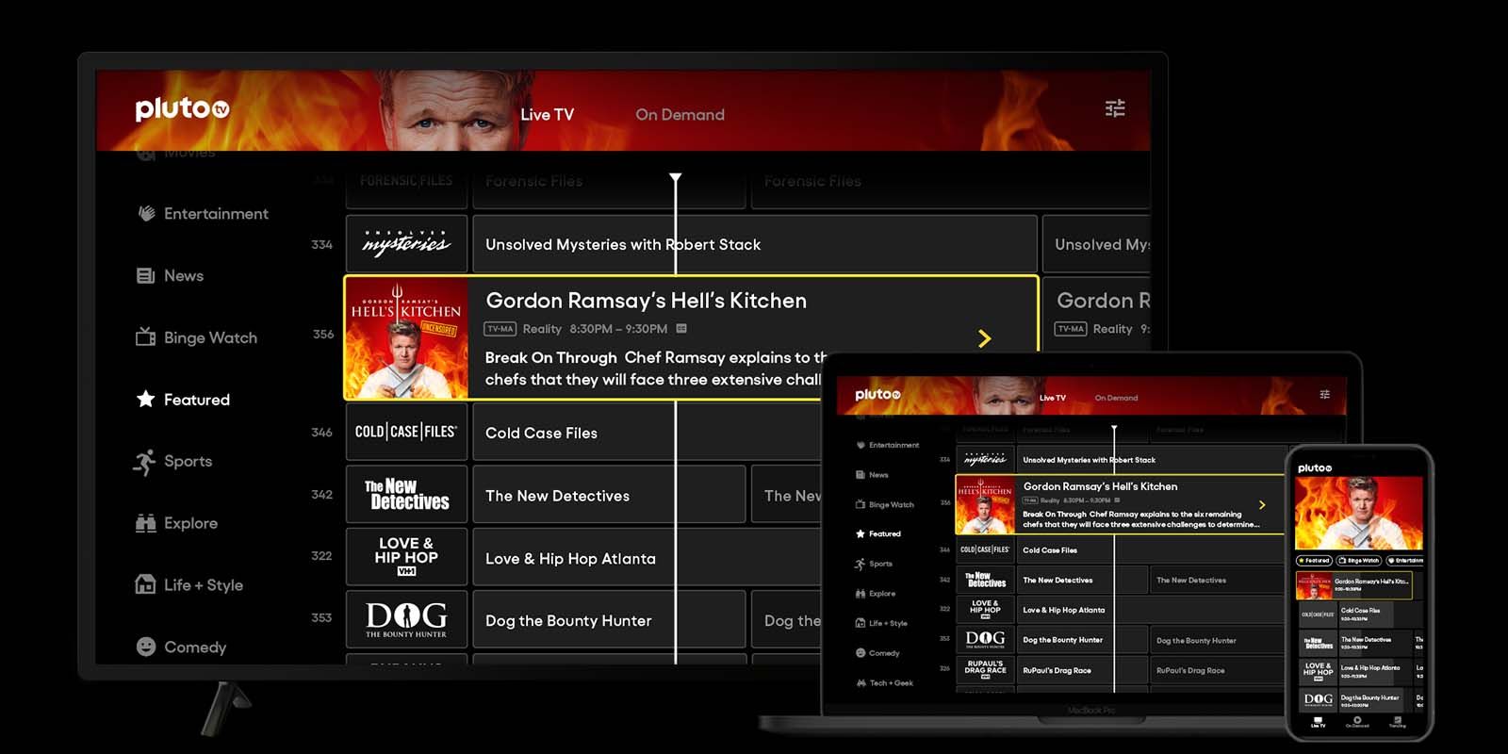Click closed caption icon in Hell's Kitchen details

tap(681, 329)
